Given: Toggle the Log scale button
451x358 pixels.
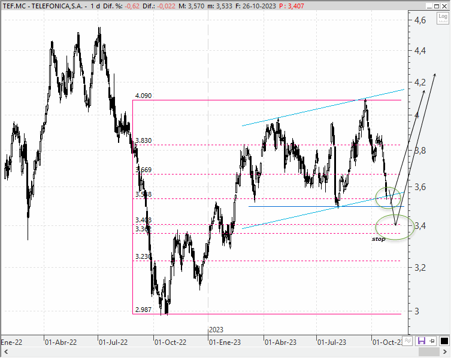Looking at the screenshot, I should (x=443, y=19).
